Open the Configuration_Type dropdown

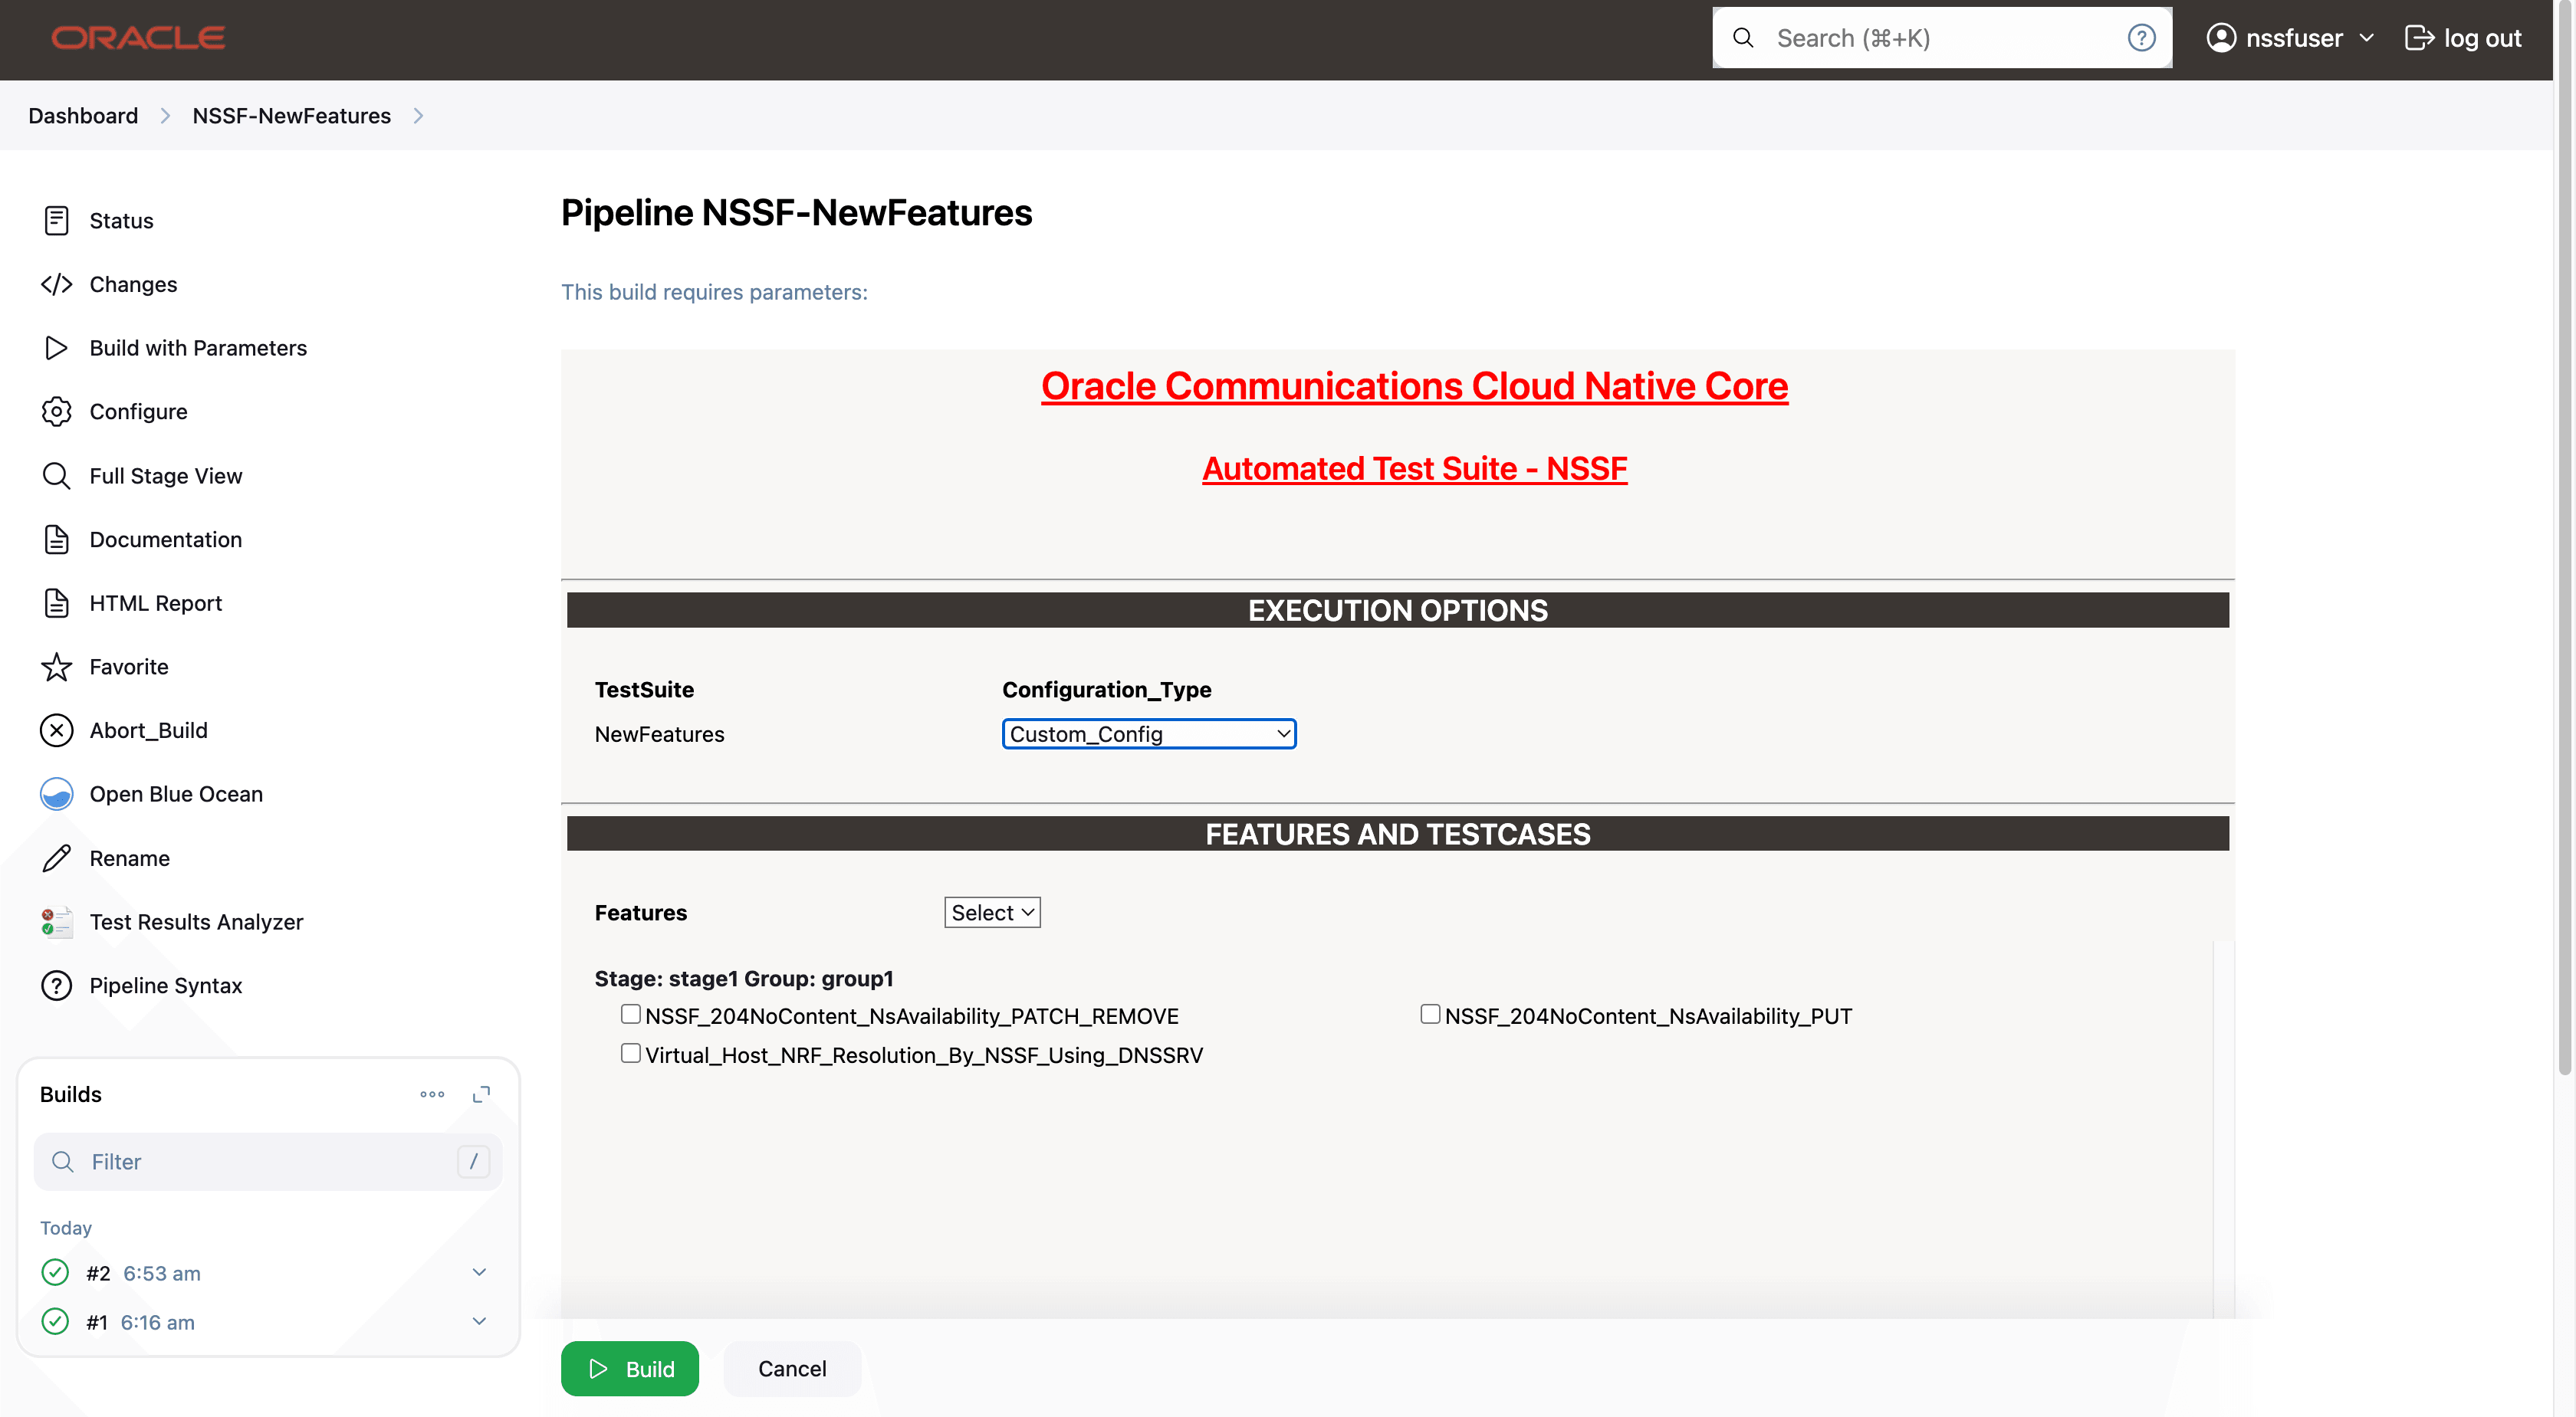point(1148,733)
